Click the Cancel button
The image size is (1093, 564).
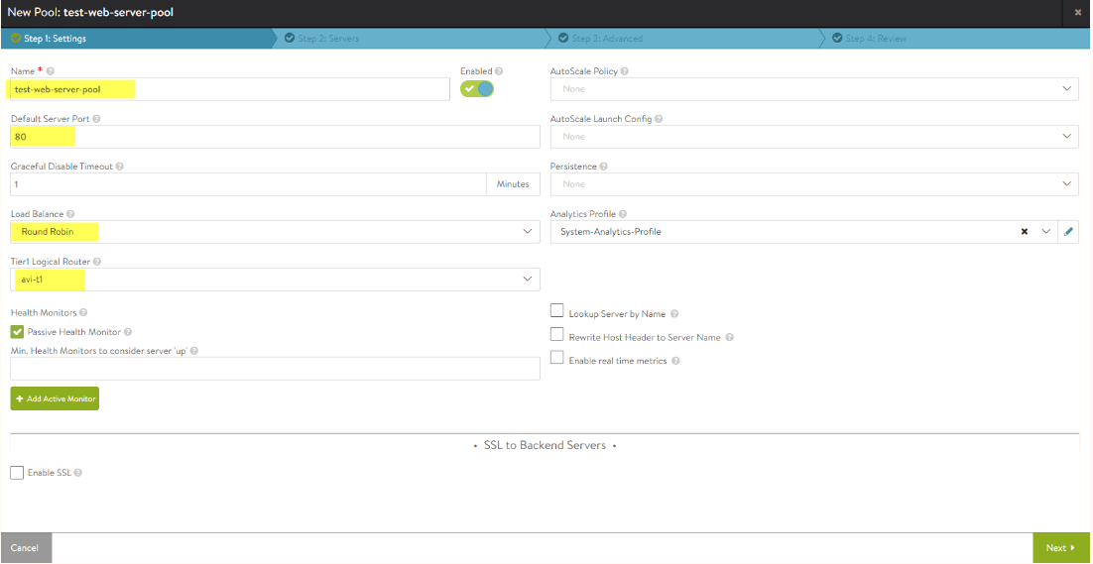tap(26, 548)
